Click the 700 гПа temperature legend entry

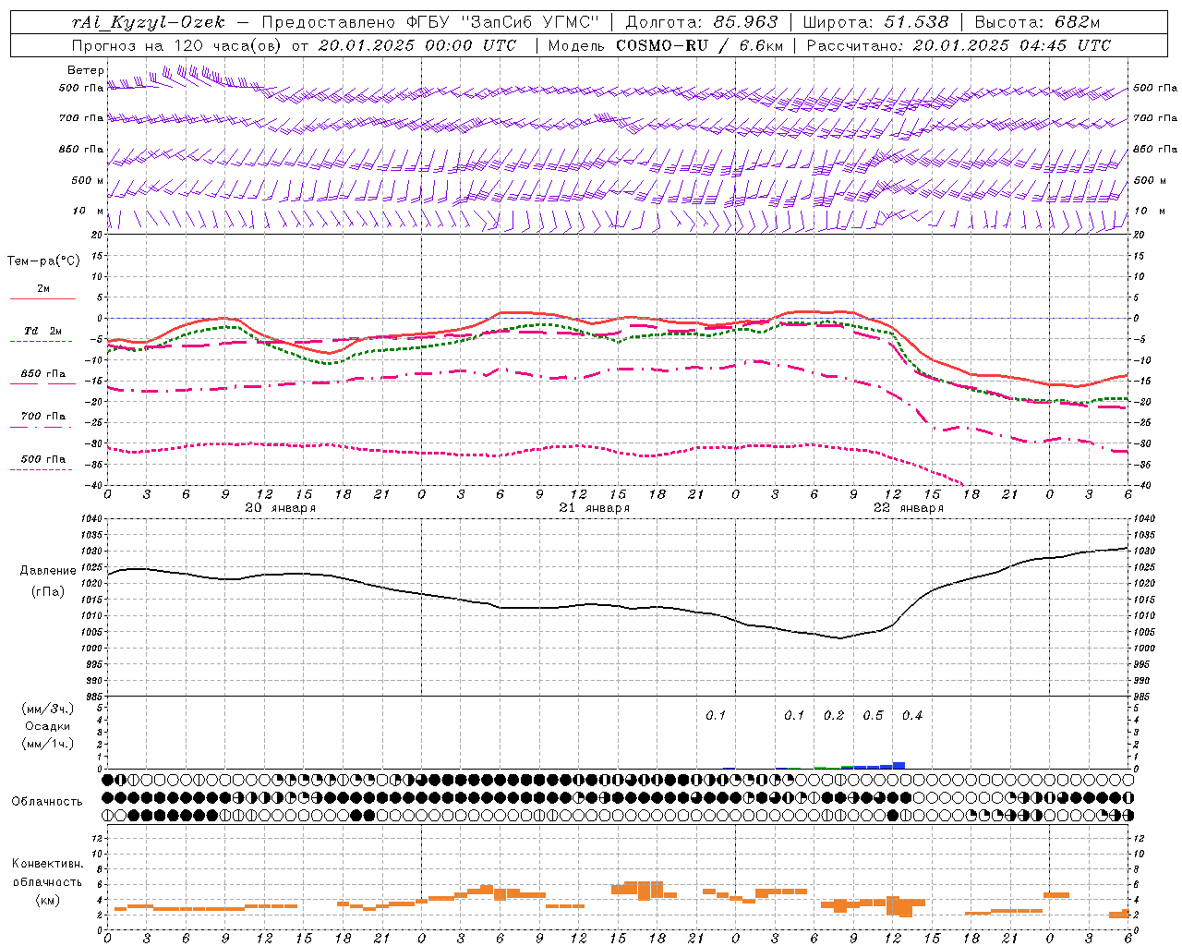point(43,417)
